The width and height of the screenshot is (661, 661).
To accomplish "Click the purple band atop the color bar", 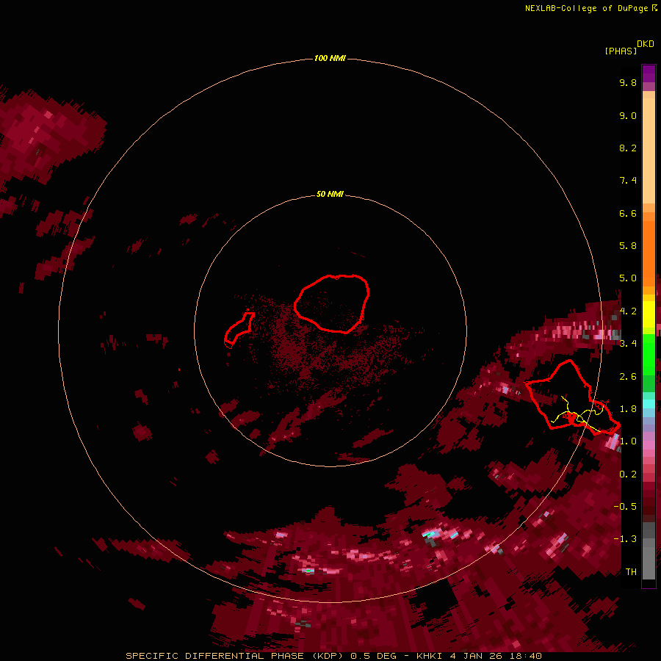I will click(x=649, y=73).
